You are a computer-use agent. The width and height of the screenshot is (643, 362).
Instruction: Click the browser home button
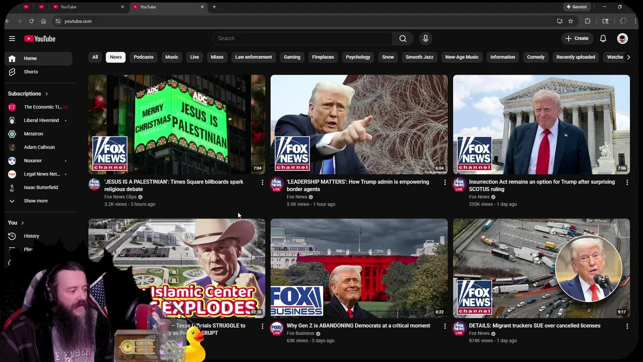tap(44, 21)
